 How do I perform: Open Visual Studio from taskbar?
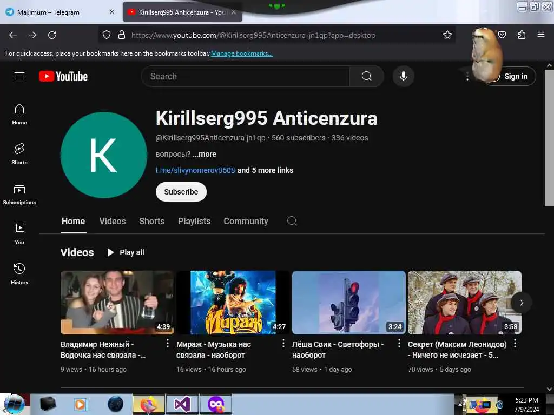click(x=182, y=404)
